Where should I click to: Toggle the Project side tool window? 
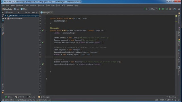coord(3,16)
